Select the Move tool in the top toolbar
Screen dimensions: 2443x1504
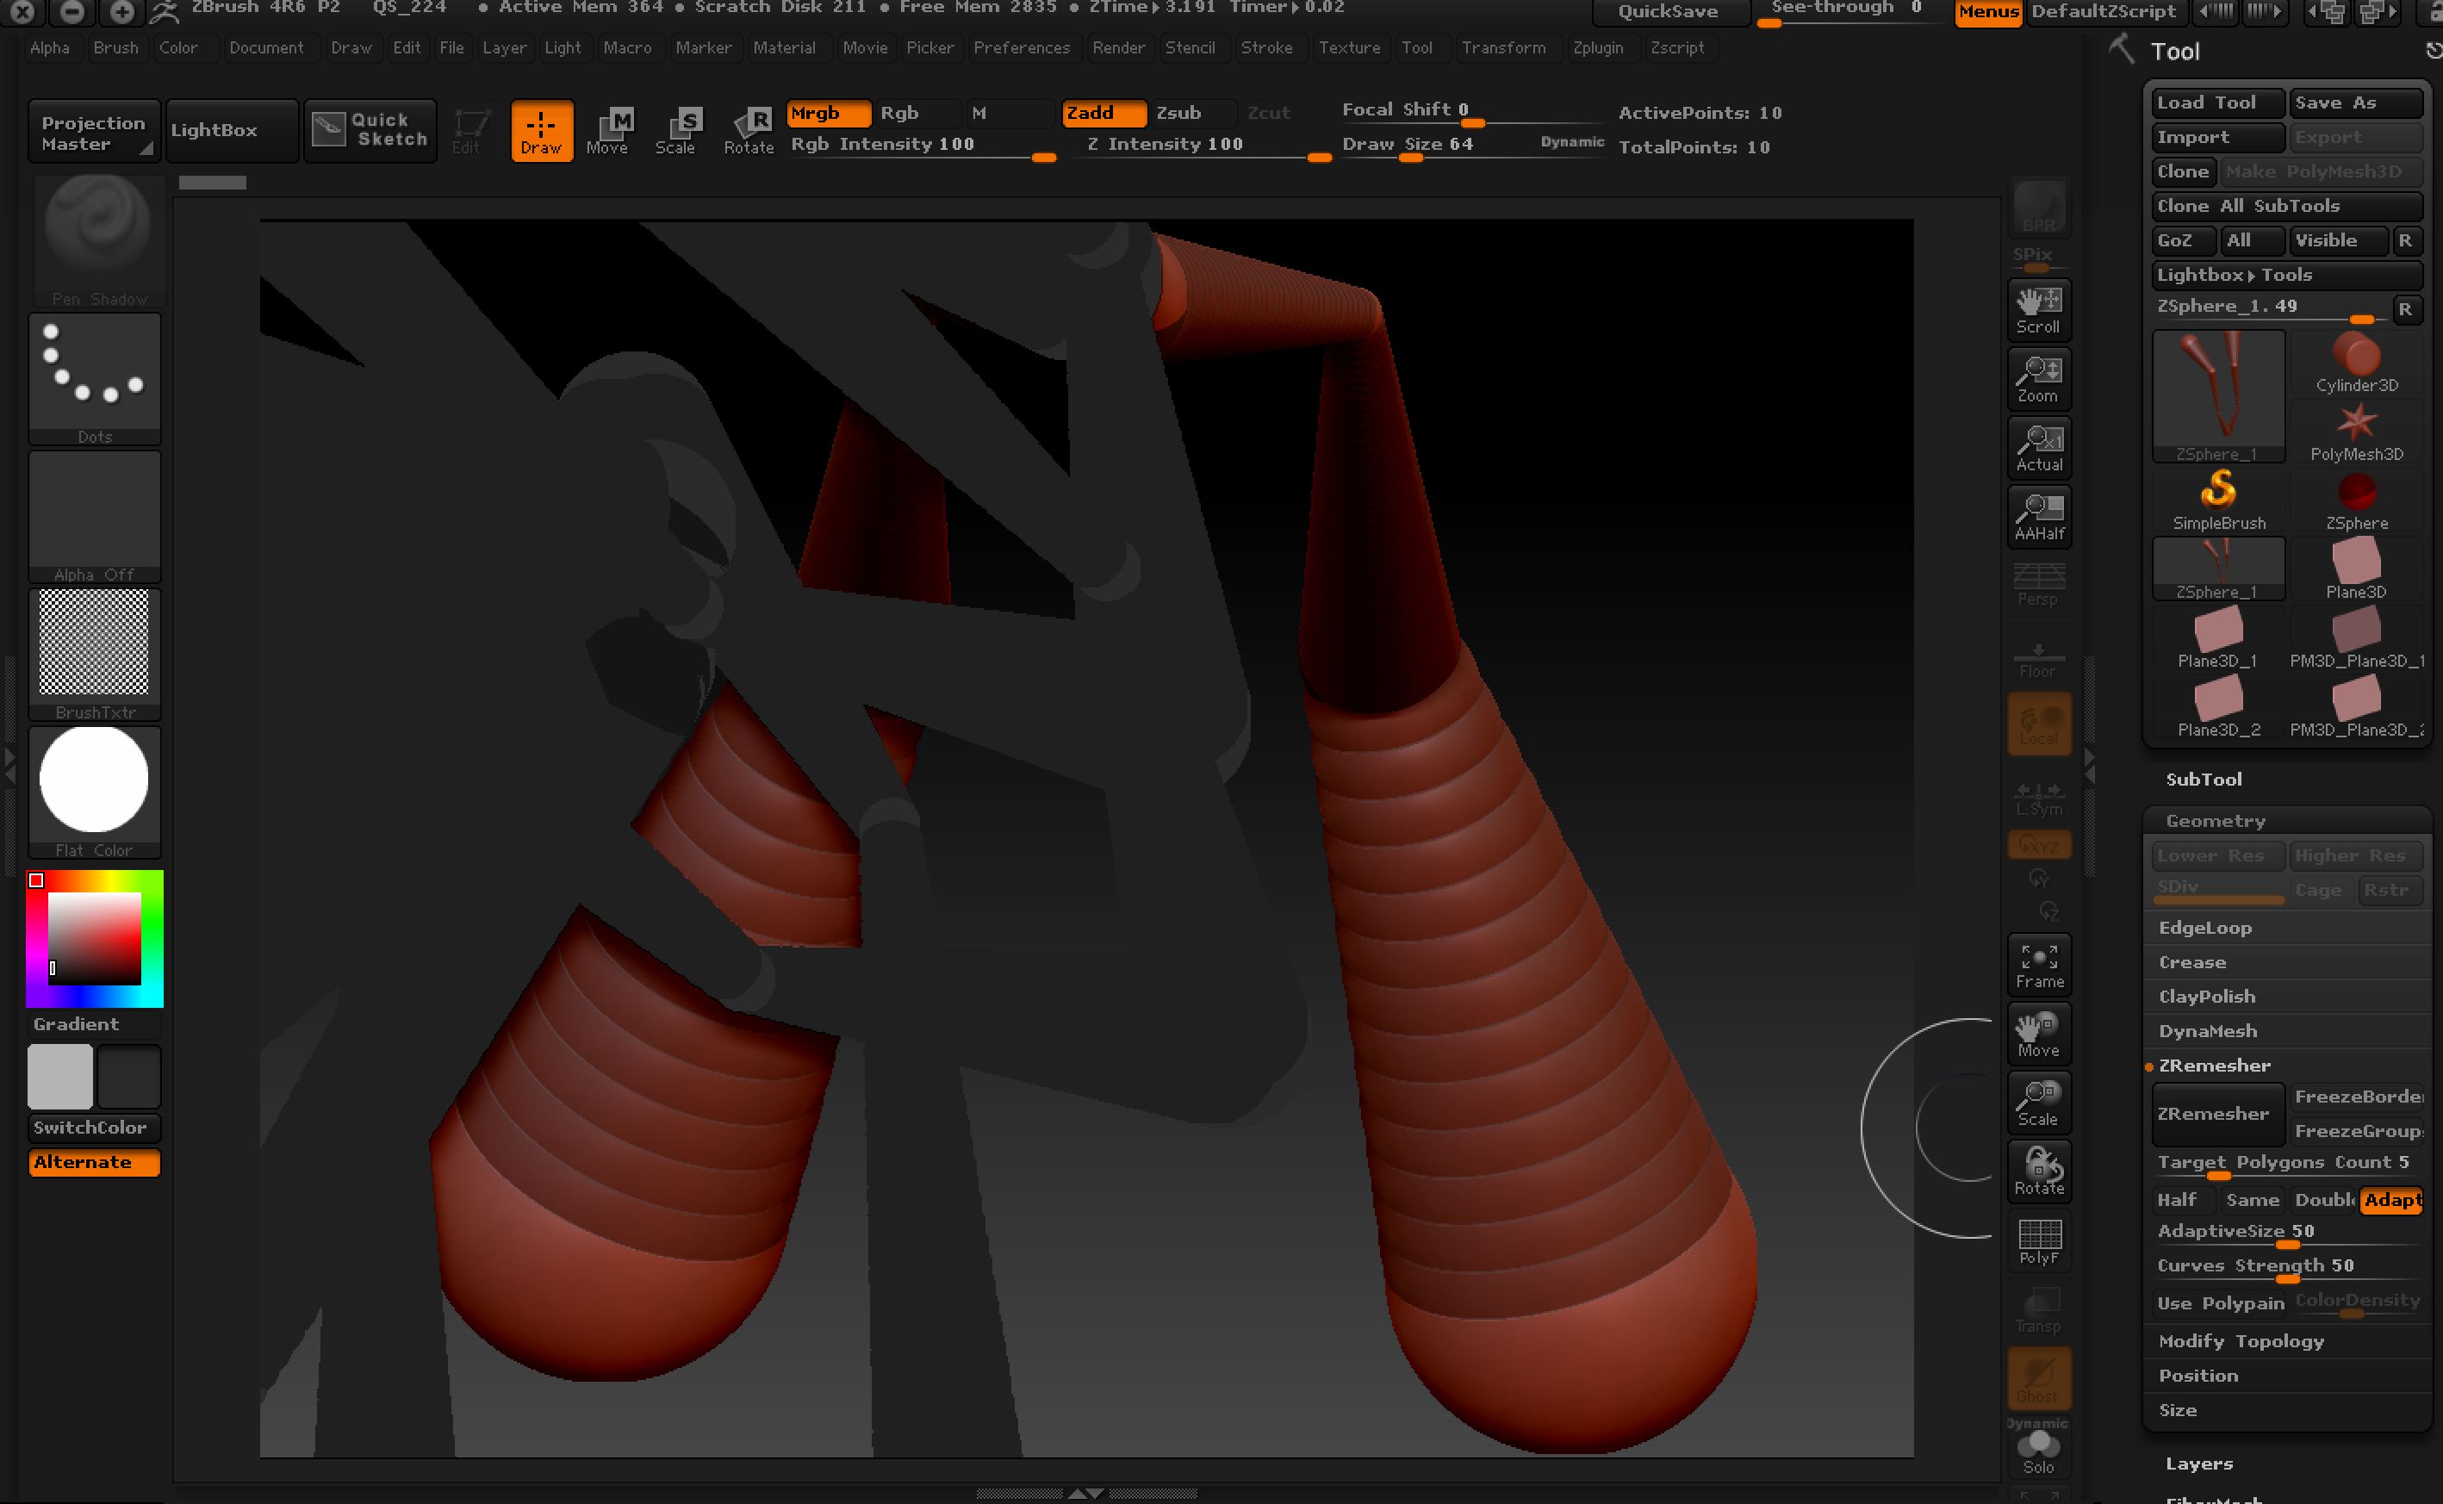click(610, 130)
